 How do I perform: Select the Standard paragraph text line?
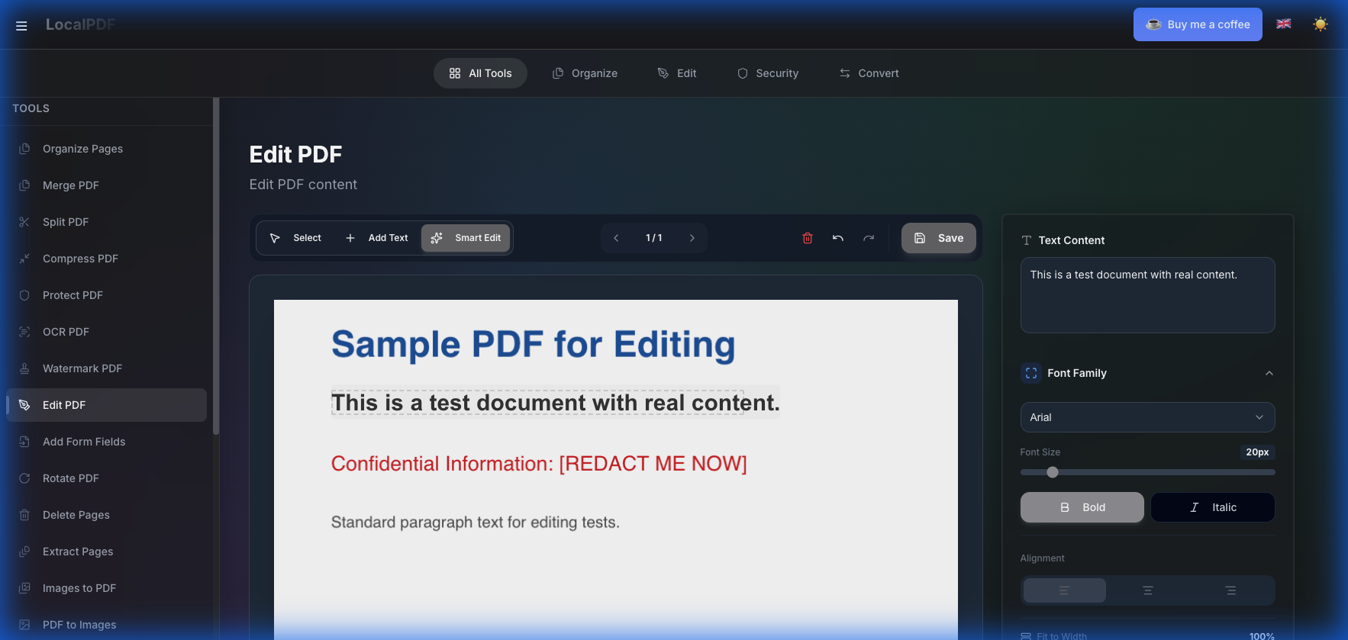pos(476,523)
